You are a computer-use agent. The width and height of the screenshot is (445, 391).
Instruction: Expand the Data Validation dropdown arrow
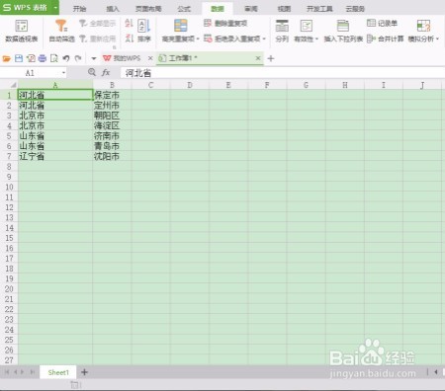click(316, 39)
